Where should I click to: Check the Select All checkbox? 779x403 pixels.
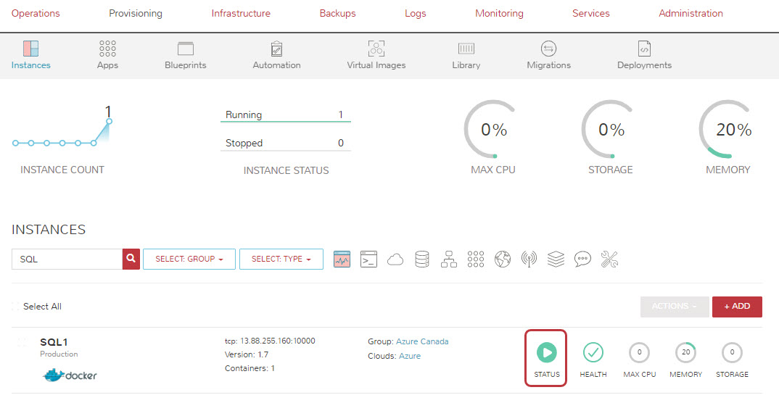[16, 307]
